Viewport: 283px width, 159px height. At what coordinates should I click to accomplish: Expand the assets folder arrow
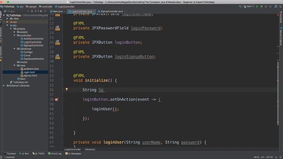tap(15, 32)
